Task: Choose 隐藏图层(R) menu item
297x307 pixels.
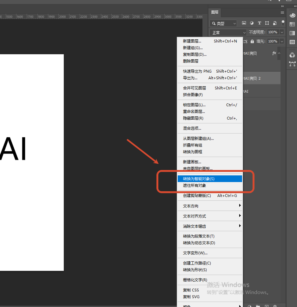Action: 210,118
